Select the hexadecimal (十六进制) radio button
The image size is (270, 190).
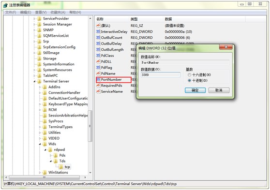pyautogui.click(x=189, y=75)
